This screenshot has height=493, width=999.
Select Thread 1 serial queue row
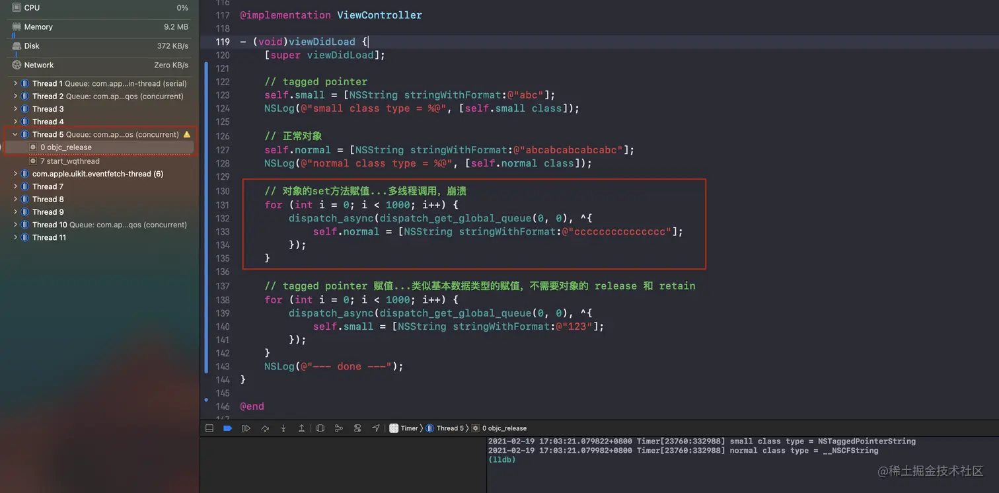point(100,84)
